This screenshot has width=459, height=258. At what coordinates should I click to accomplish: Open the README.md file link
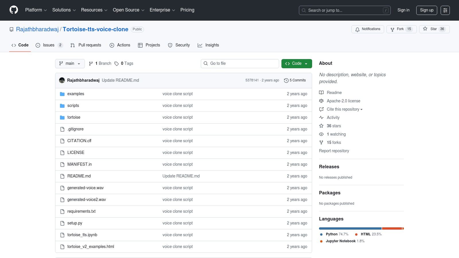79,176
